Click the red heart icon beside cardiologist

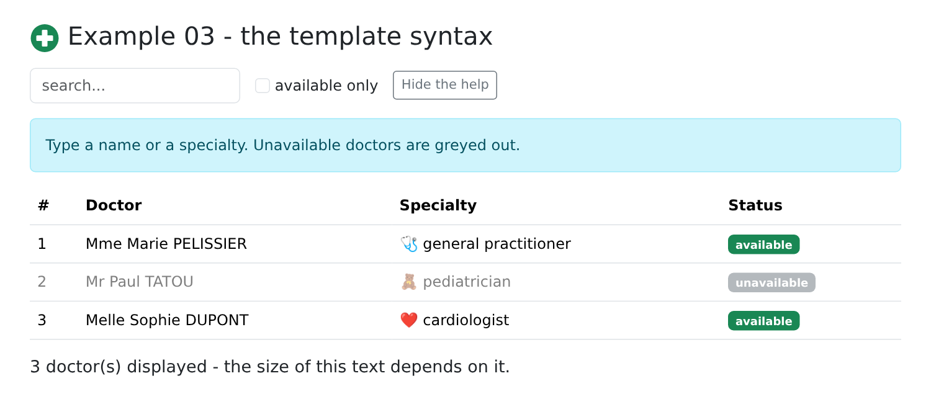click(409, 320)
